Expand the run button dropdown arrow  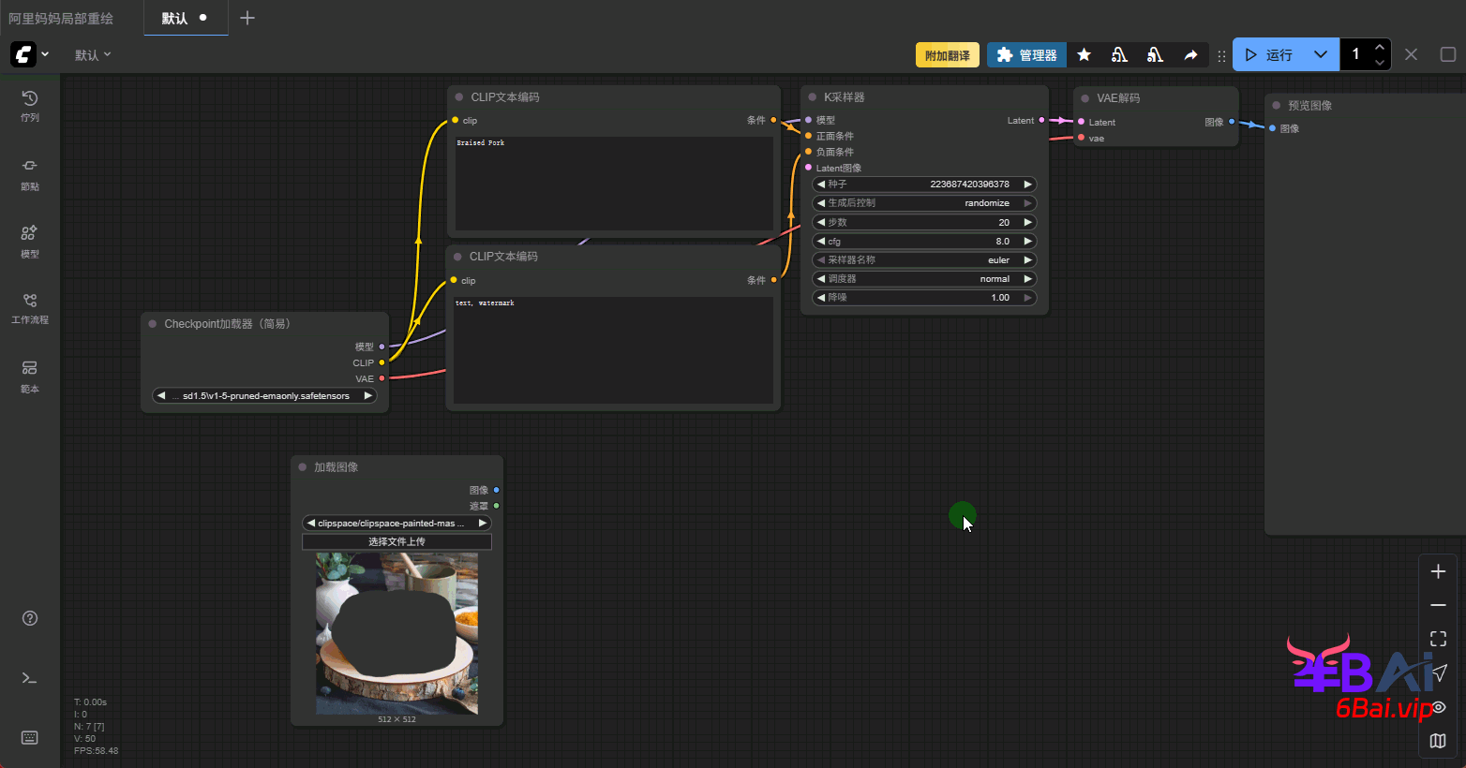1320,55
